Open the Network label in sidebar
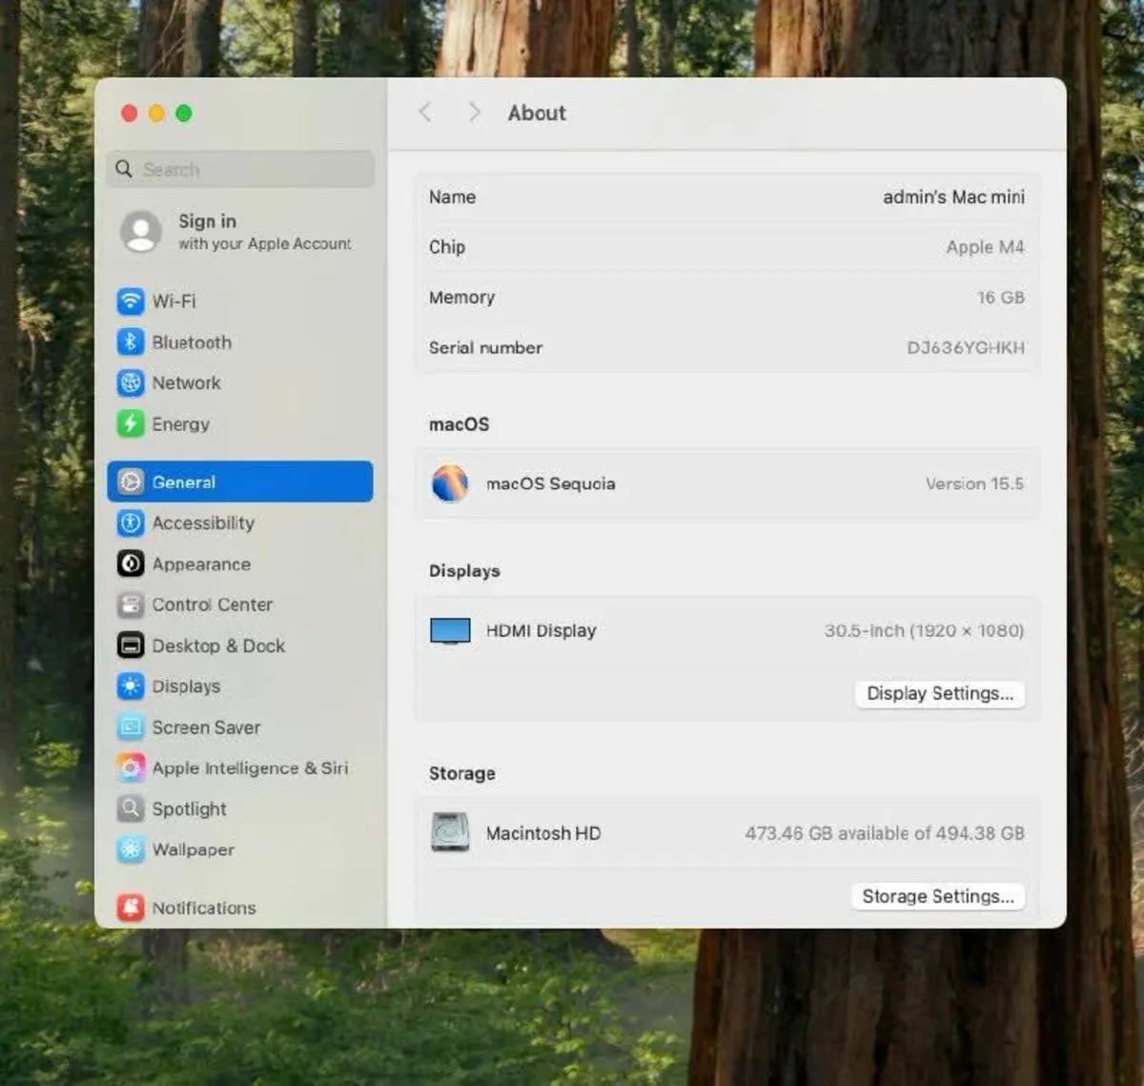 tap(187, 383)
